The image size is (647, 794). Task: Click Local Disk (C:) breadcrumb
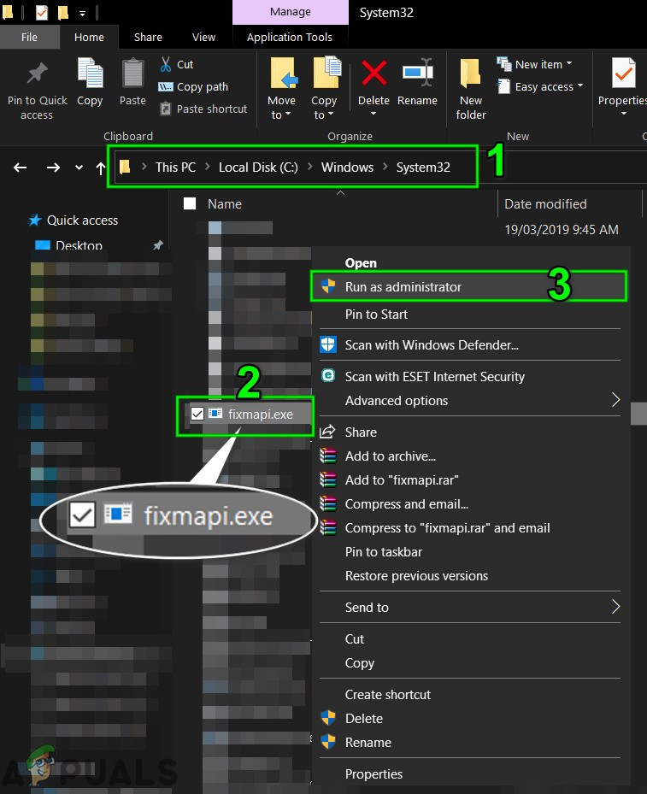tap(258, 168)
